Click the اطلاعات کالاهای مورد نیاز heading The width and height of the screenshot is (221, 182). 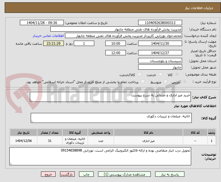coord(195,106)
